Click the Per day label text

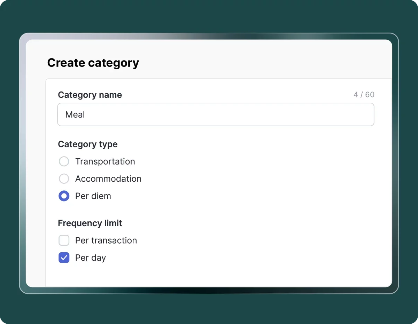point(90,258)
